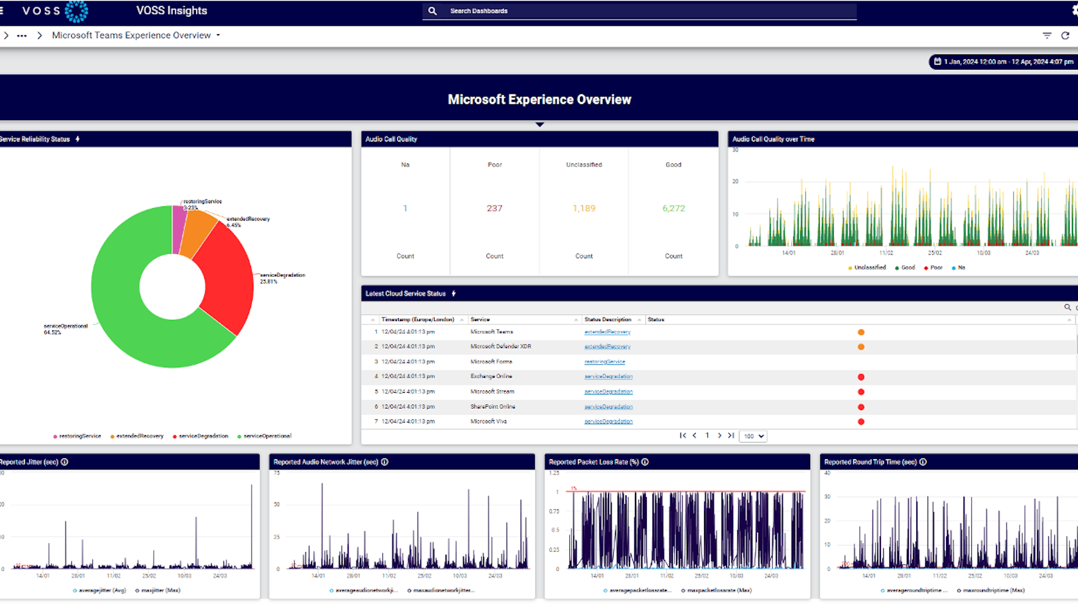Open the extendedRecovery link for Microsoft Teams

pos(607,332)
